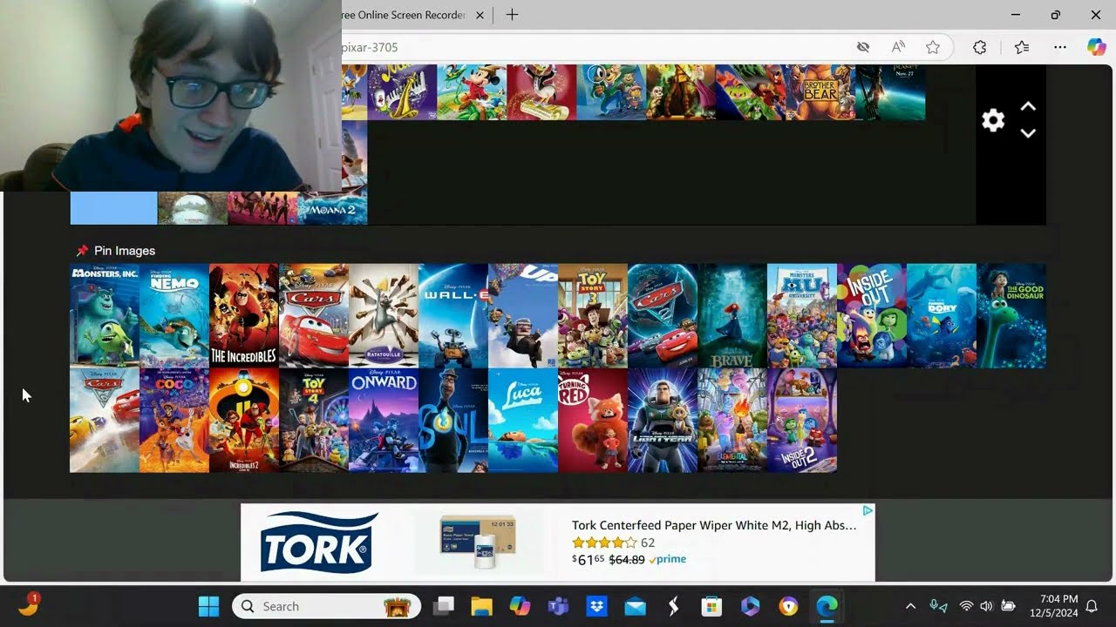Pick the Incredibles 2 poster
Screen dimensions: 1116x627
pyautogui.click(x=244, y=421)
